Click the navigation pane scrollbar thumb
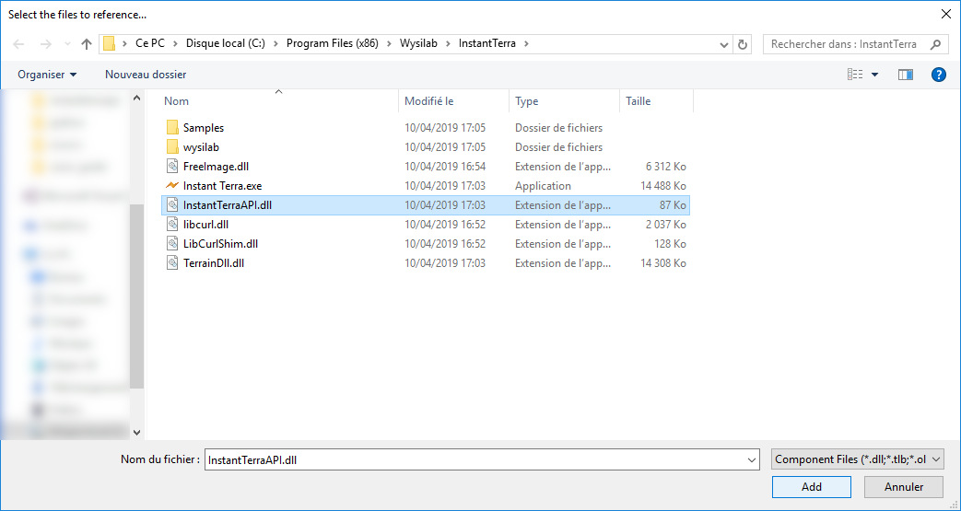961x511 pixels. pyautogui.click(x=136, y=296)
